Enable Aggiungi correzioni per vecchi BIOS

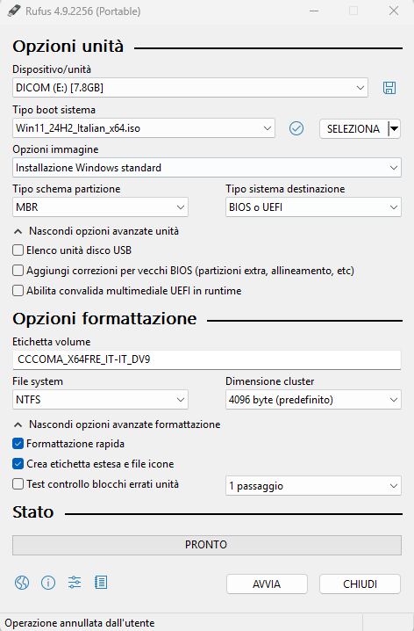18,271
